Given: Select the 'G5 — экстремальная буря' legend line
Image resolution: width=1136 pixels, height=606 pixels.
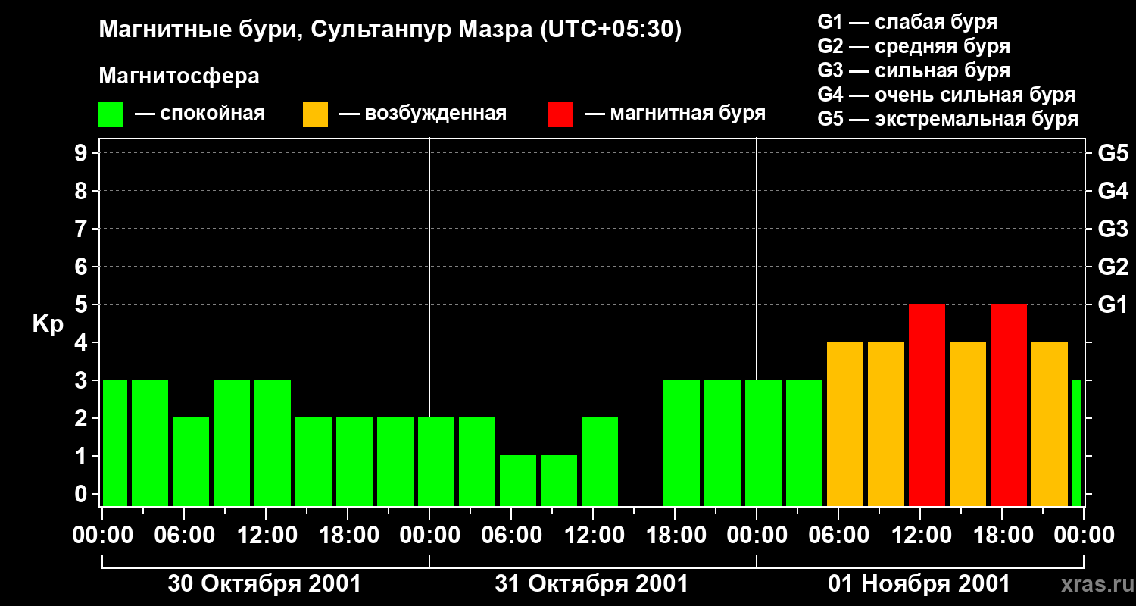Looking at the screenshot, I should click(x=948, y=119).
